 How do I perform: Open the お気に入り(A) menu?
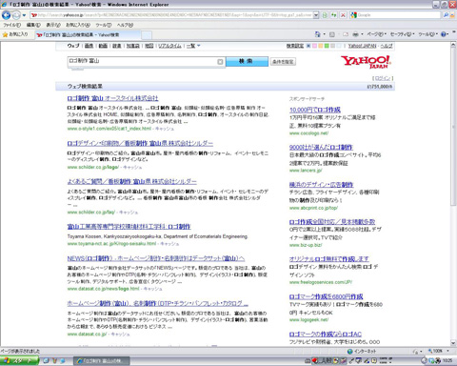tap(78, 25)
